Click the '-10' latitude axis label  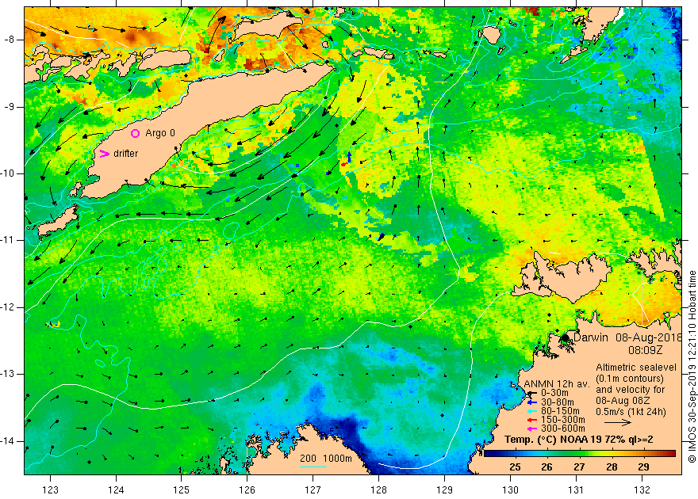click(7, 173)
